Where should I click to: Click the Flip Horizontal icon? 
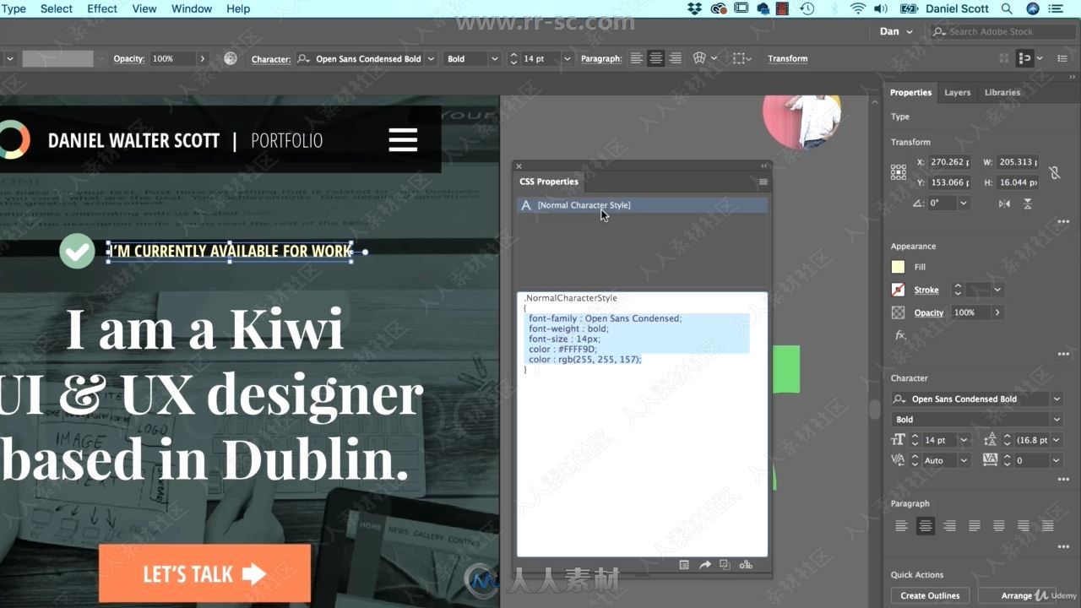tap(1004, 204)
